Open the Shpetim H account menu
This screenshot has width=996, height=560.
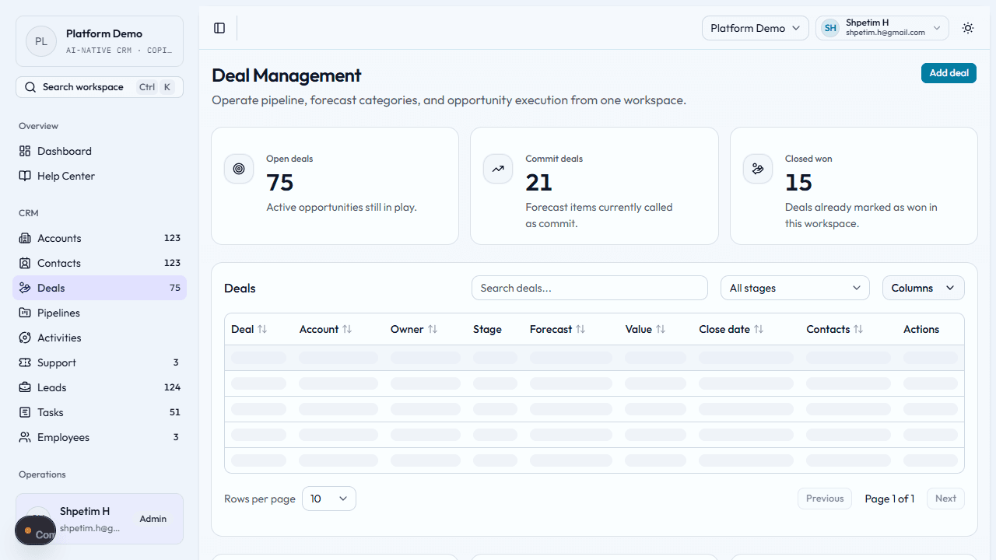coord(882,28)
